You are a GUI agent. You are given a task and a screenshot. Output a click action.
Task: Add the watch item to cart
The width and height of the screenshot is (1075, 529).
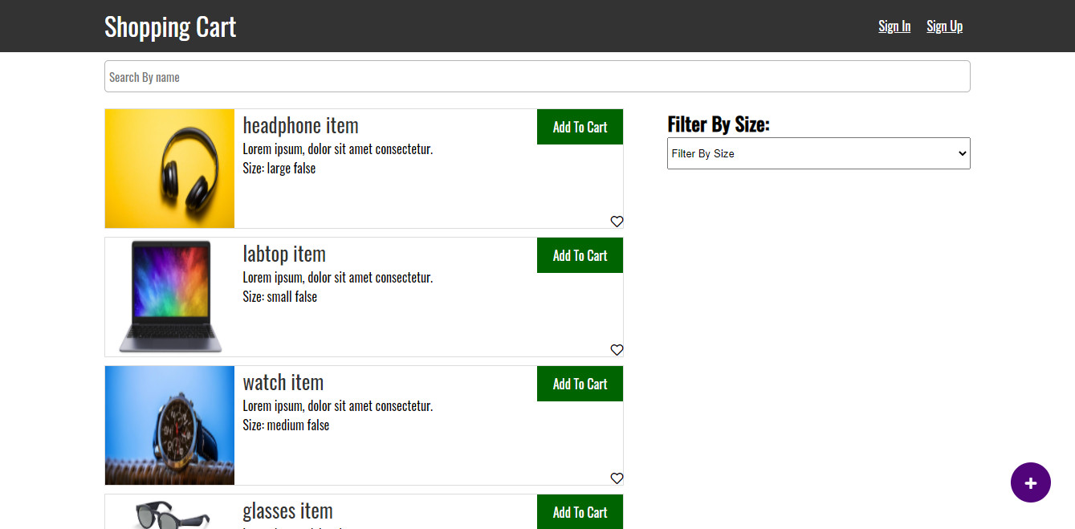click(580, 384)
